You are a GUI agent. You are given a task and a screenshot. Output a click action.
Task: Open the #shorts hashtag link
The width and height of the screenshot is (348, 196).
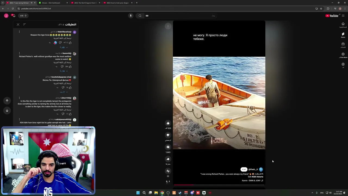[260, 177]
